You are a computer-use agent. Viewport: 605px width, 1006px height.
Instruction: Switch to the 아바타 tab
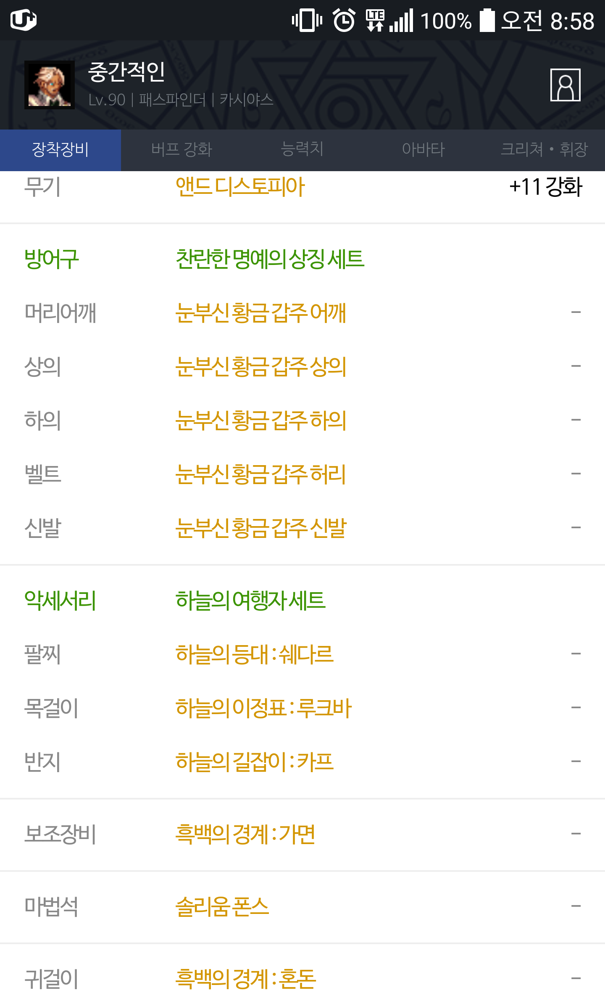[423, 150]
